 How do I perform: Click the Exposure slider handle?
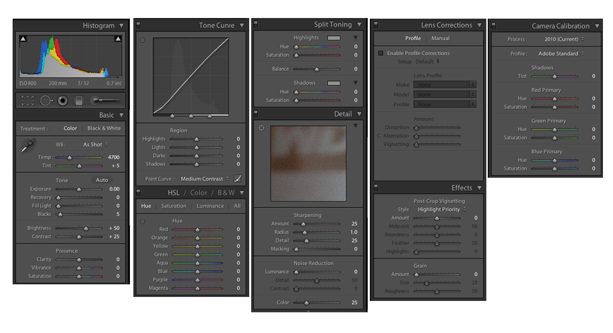coord(79,189)
